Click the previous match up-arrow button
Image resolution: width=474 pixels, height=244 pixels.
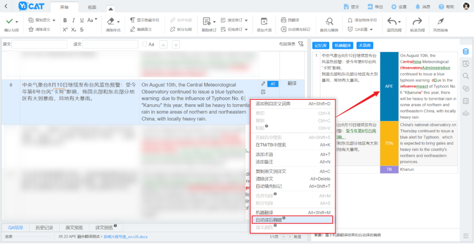(x=163, y=45)
